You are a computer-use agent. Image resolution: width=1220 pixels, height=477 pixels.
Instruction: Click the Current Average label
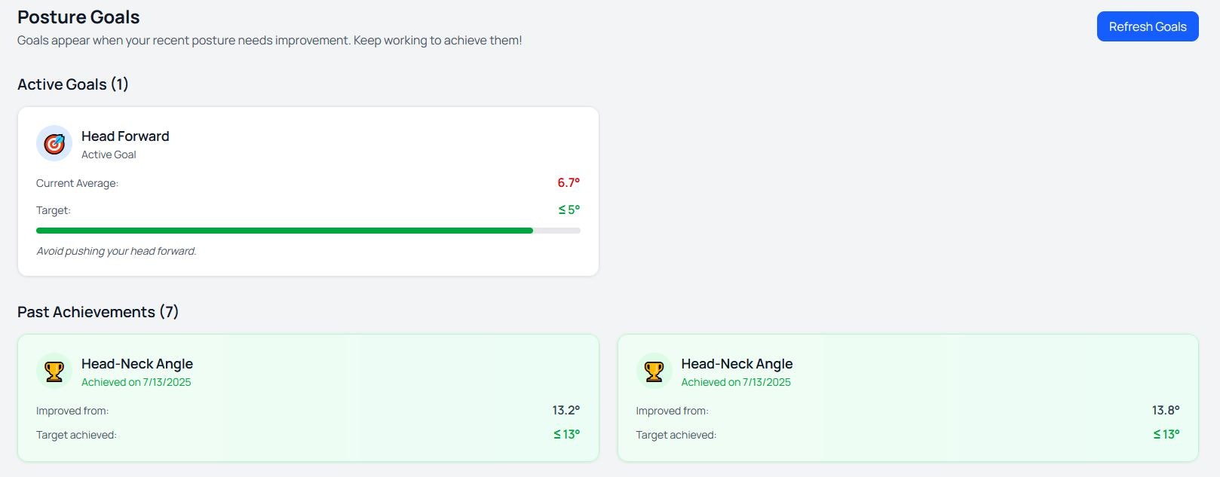click(77, 183)
